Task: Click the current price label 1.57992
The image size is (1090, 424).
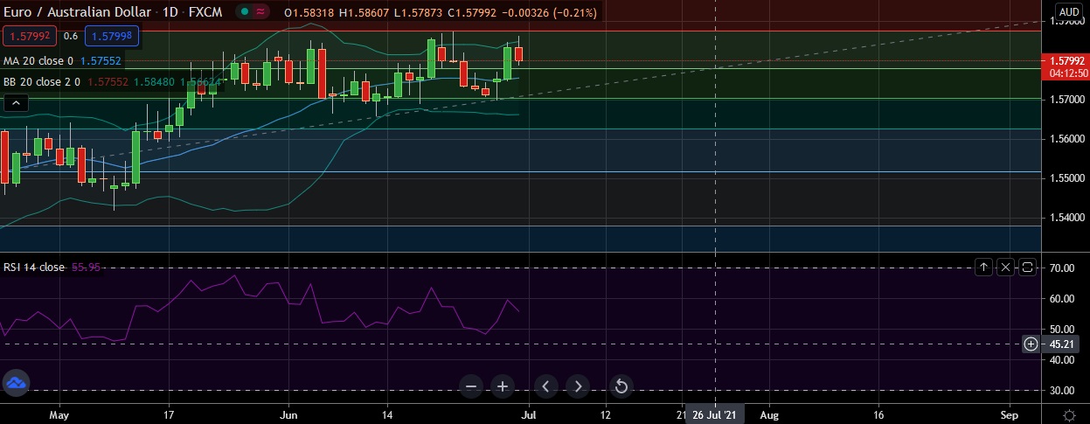Action: [x=1066, y=60]
